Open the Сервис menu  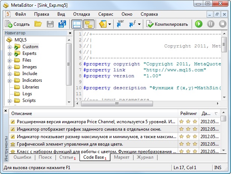pos(106,14)
